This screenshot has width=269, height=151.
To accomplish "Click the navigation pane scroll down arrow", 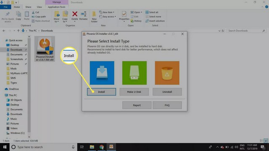I will 29,137.
